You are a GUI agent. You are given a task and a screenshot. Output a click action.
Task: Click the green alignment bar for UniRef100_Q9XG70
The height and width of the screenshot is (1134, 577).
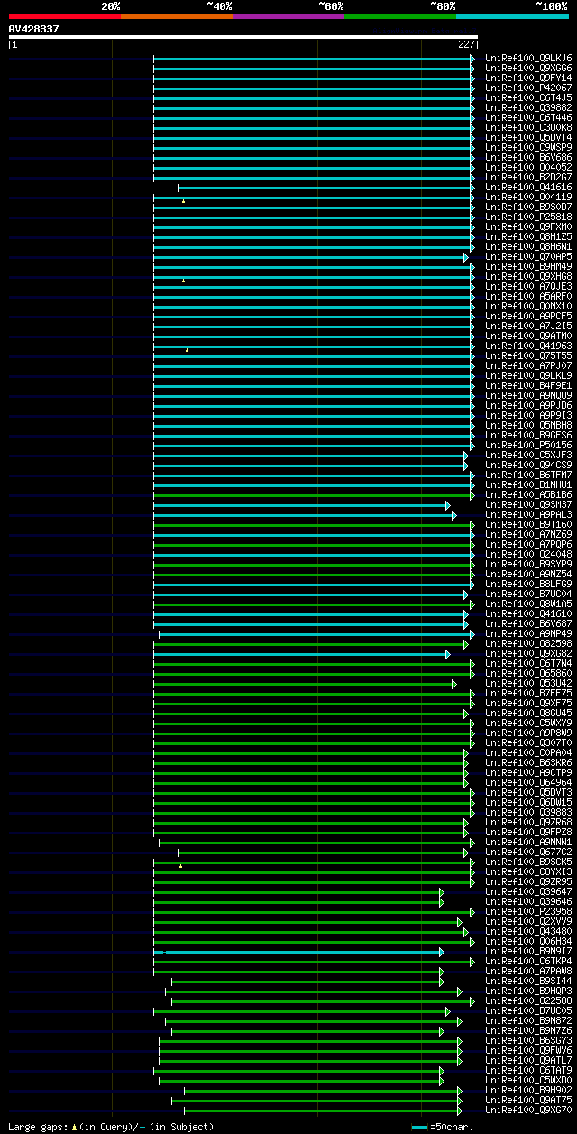pyautogui.click(x=322, y=1111)
